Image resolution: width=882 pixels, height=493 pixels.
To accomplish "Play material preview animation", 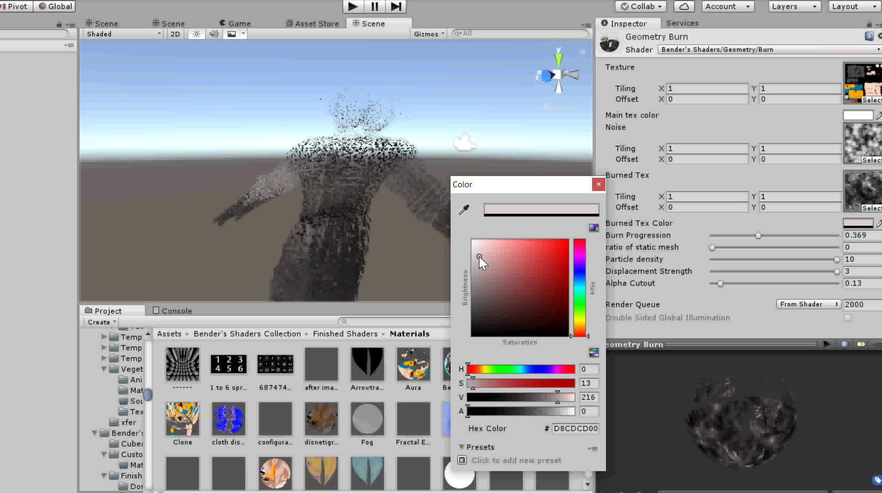I will (x=826, y=344).
